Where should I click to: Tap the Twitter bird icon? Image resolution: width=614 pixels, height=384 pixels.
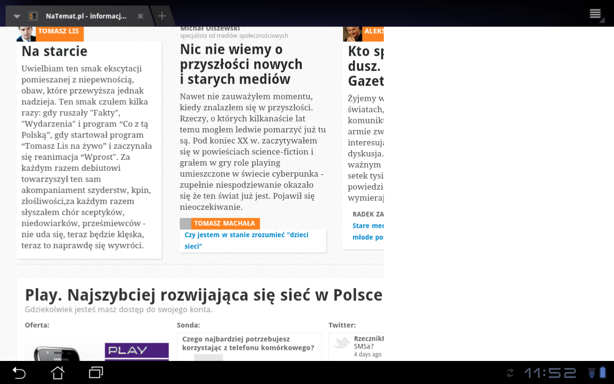[x=342, y=343]
